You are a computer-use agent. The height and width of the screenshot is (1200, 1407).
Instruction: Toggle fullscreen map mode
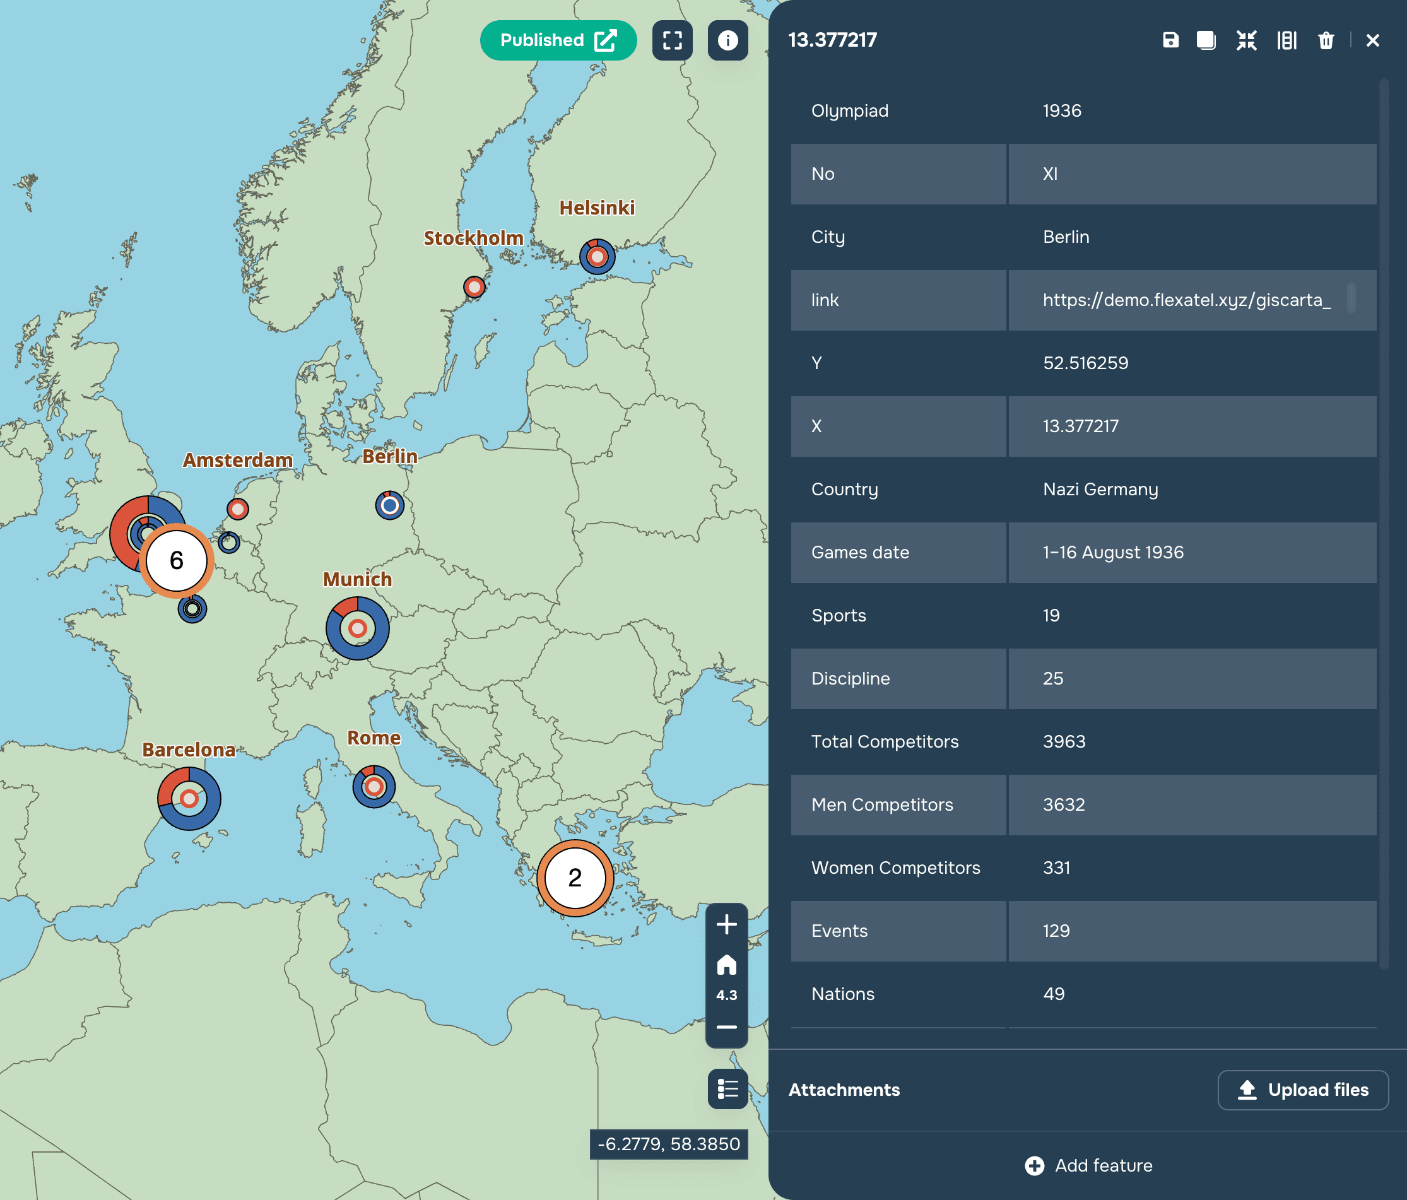(672, 40)
